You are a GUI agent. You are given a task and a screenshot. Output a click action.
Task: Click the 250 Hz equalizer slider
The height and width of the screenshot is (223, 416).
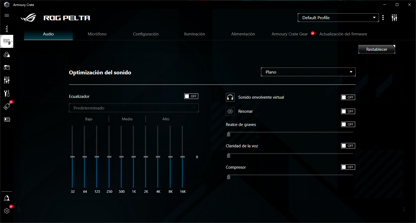pos(109,157)
